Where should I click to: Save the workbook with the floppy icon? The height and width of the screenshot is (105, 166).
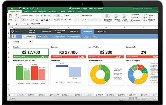coord(24,8)
